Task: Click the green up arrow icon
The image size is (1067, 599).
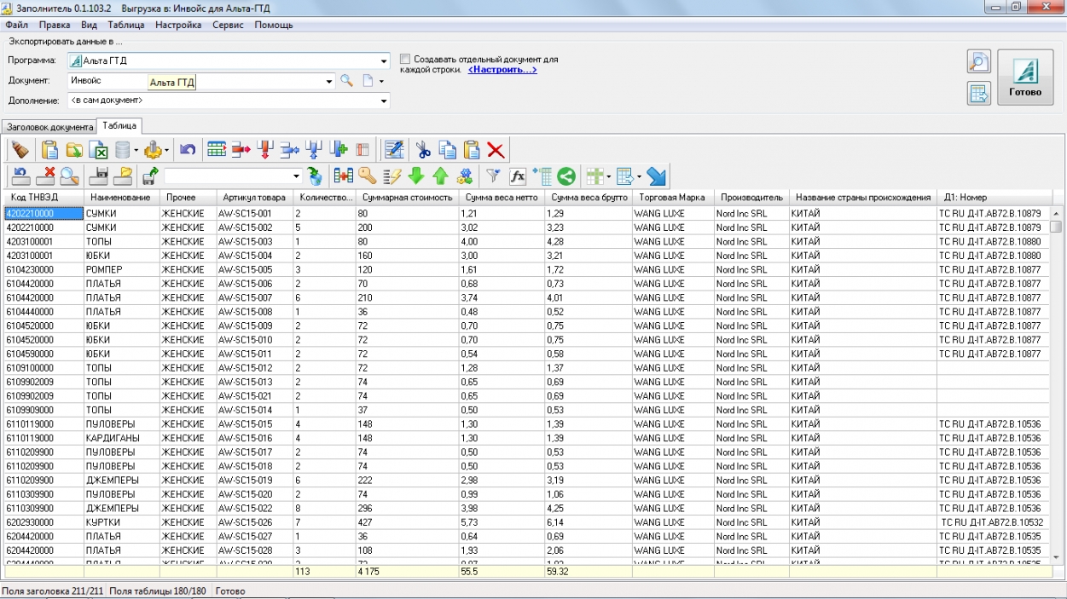Action: [x=440, y=176]
